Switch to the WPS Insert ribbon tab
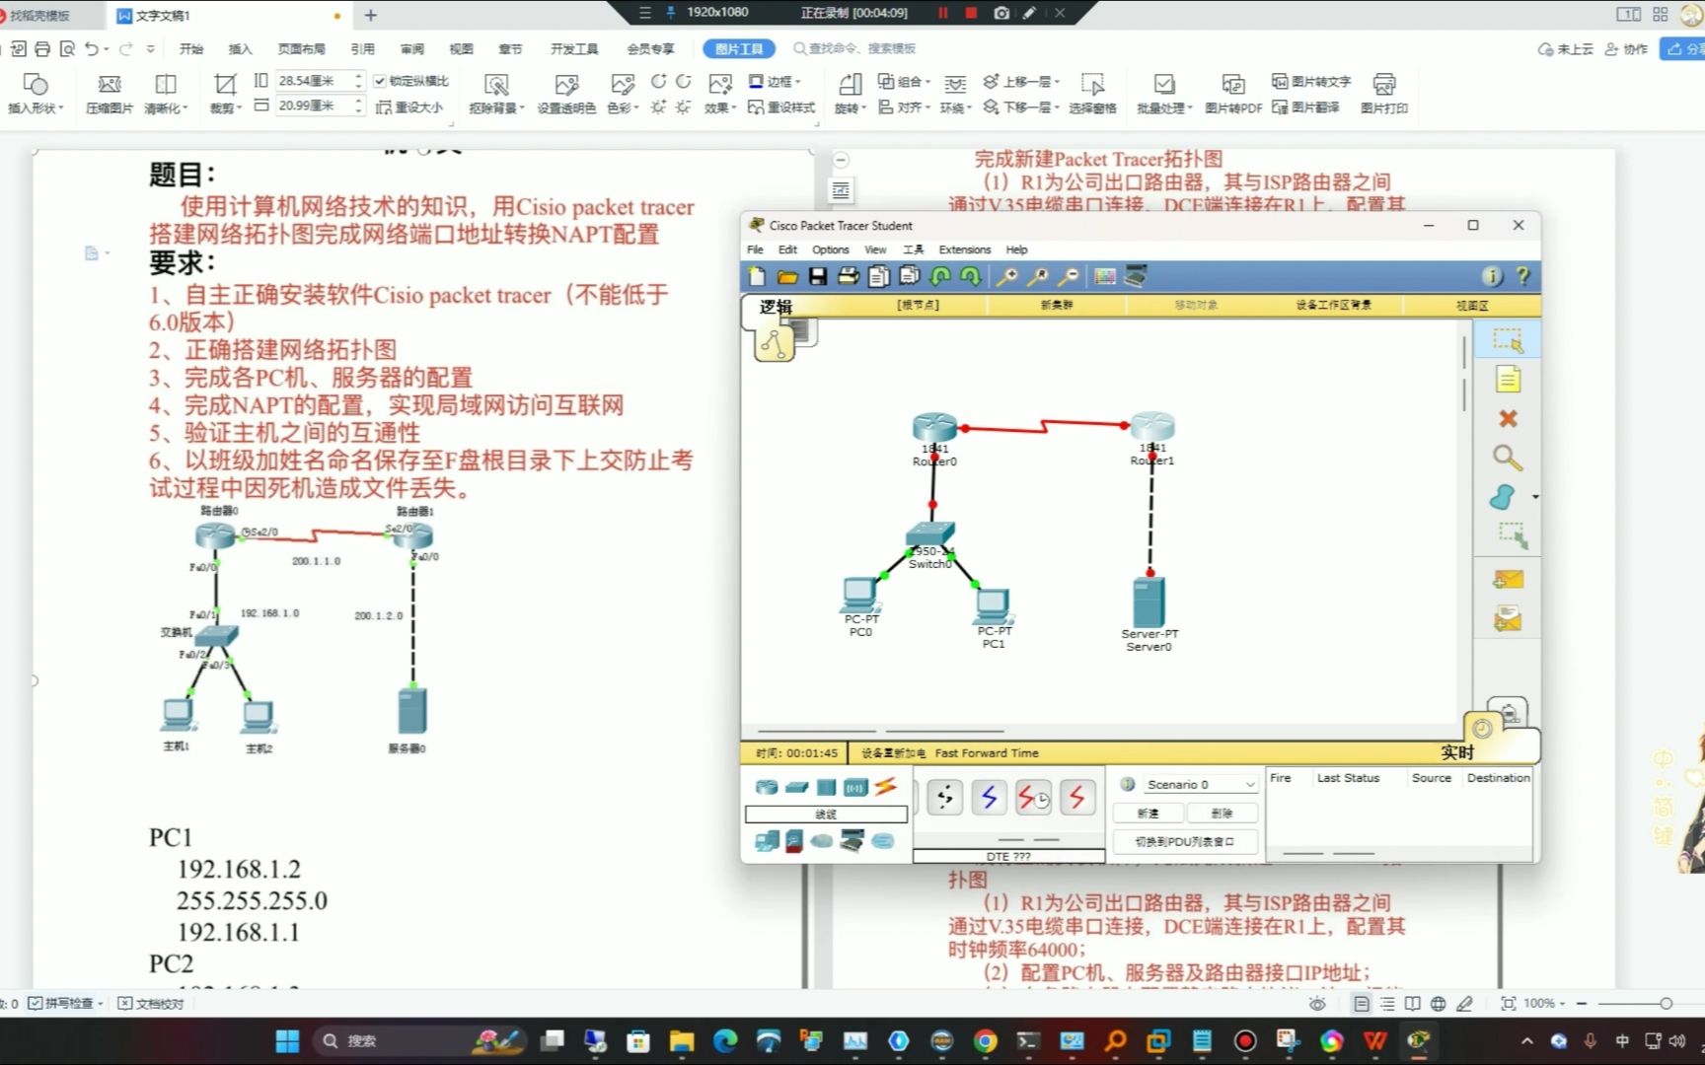1705x1065 pixels. [240, 48]
